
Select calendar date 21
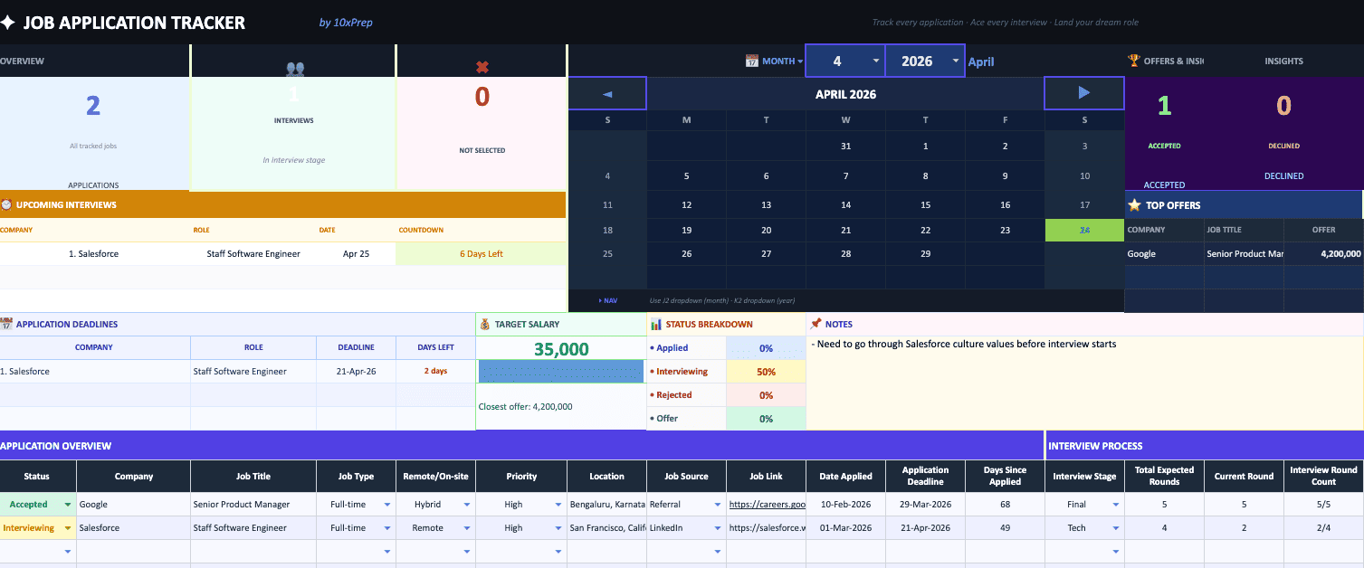845,231
